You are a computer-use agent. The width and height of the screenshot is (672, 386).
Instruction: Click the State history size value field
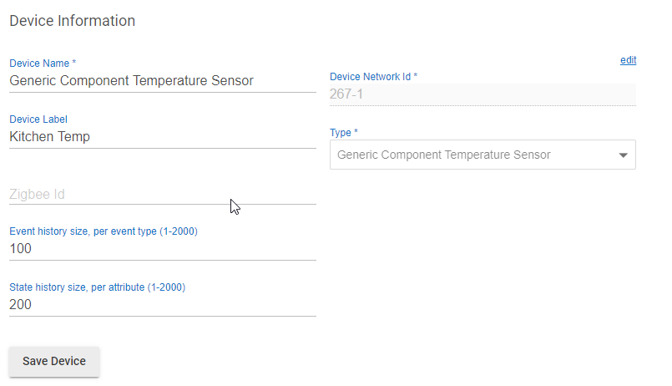(x=162, y=305)
